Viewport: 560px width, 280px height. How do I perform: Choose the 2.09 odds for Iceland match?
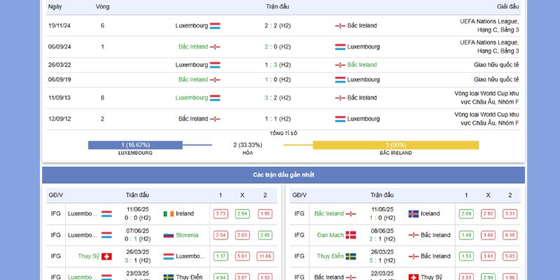pyautogui.click(x=465, y=213)
